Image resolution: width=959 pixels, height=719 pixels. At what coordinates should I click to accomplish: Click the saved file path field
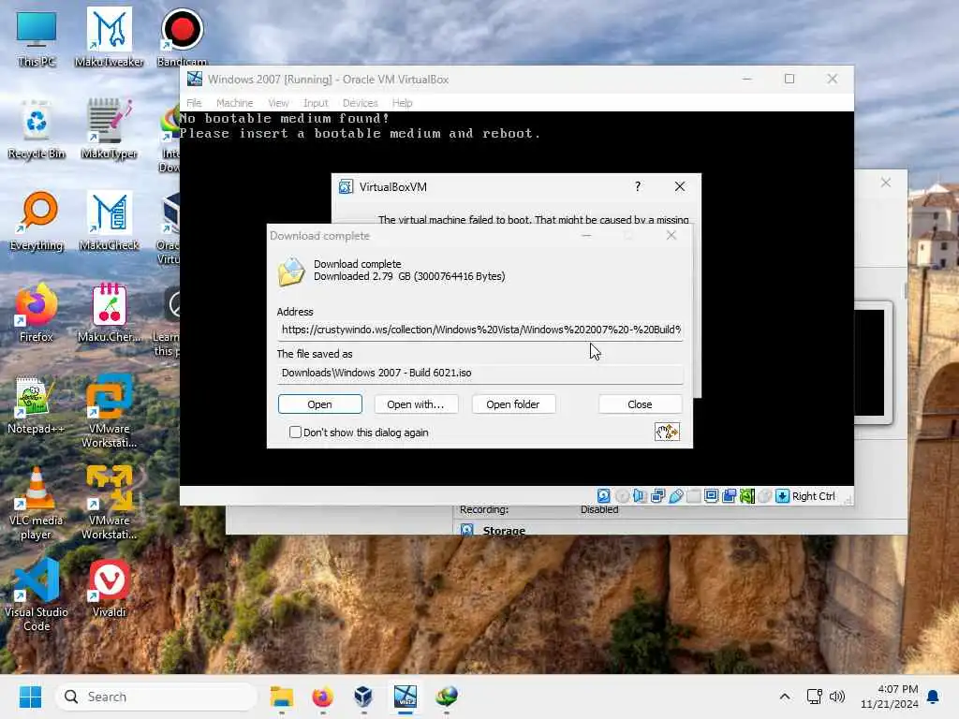click(480, 373)
